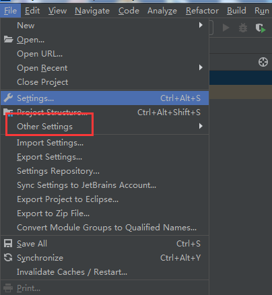Open Settings Repository...
Image resolution: width=272 pixels, height=295 pixels.
tap(104, 171)
